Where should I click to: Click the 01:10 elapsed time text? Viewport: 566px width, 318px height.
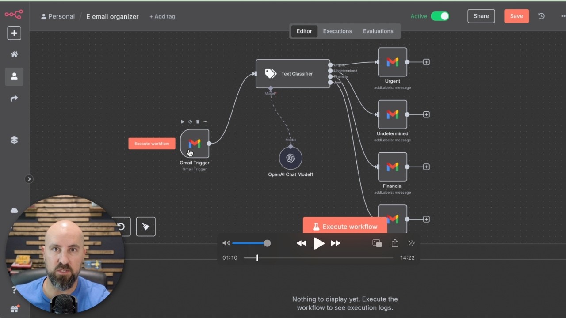230,257
